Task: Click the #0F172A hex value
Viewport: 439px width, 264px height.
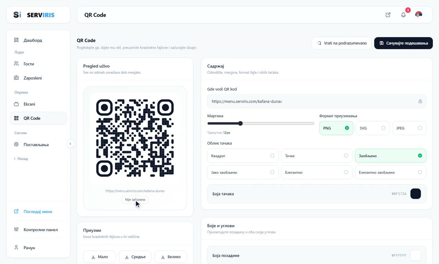Action: pos(399,194)
